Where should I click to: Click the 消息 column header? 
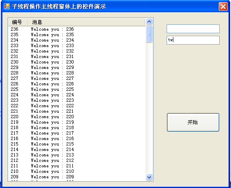click(87, 22)
